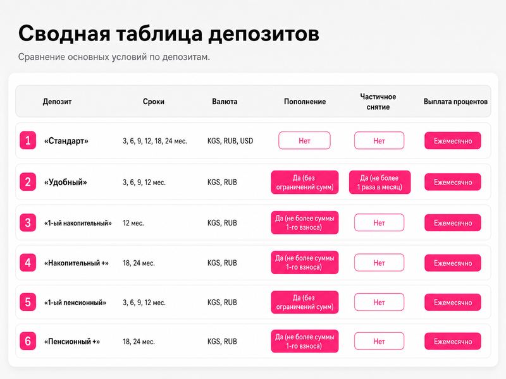Click the «Частичное снятие» column header

[378, 102]
